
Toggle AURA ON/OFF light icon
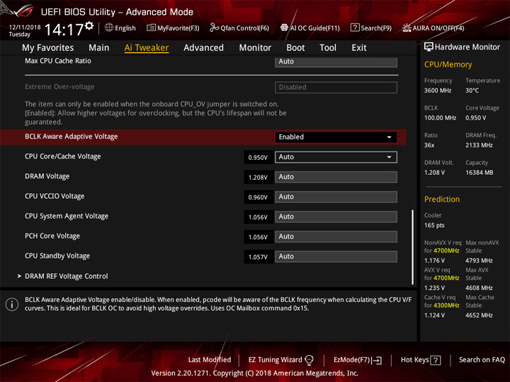(407, 28)
